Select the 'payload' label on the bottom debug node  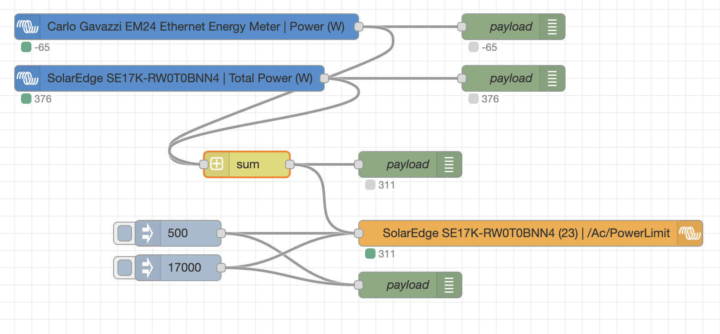coord(408,285)
